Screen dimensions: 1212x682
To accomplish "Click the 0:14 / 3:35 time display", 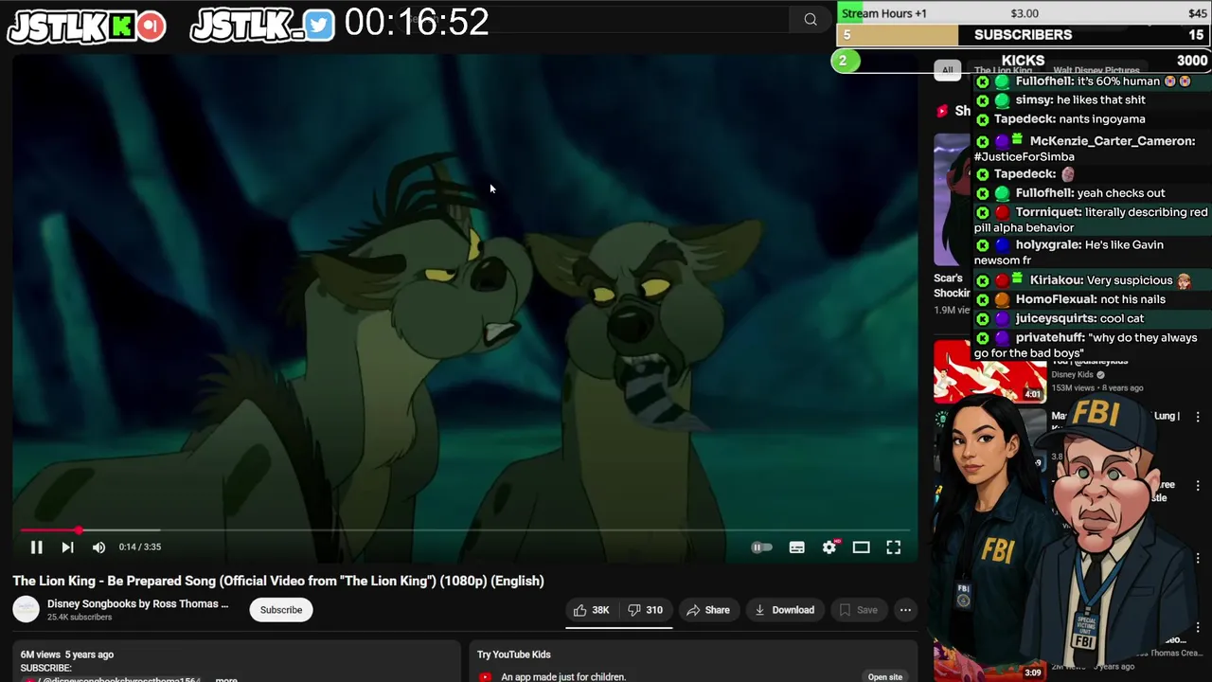I will [140, 547].
